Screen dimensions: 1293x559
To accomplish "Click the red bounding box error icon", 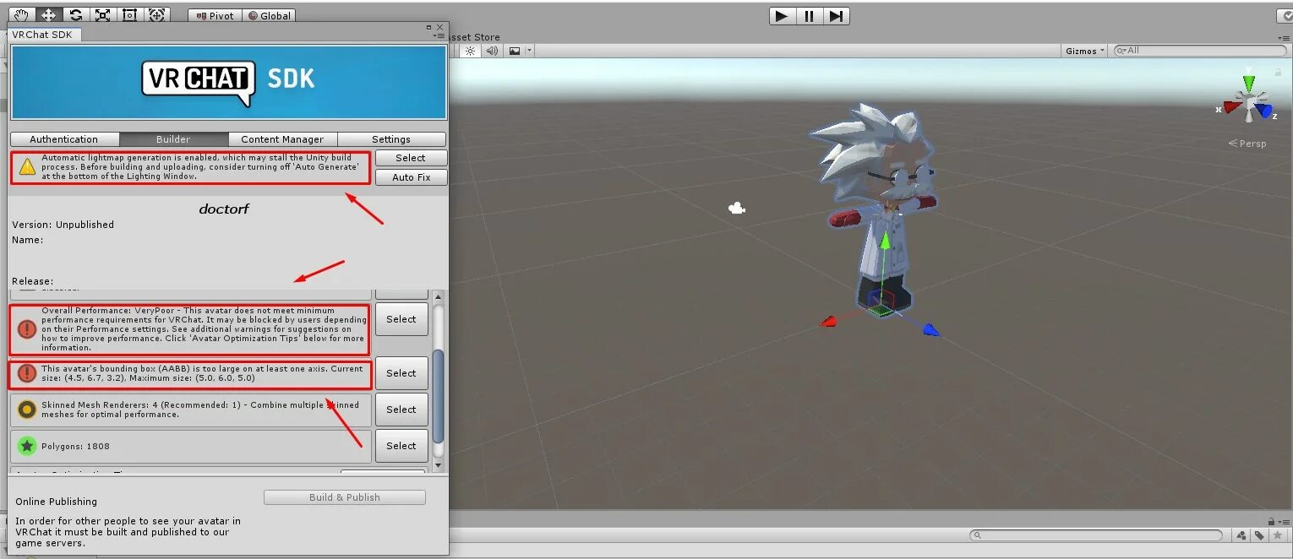I will [x=27, y=373].
